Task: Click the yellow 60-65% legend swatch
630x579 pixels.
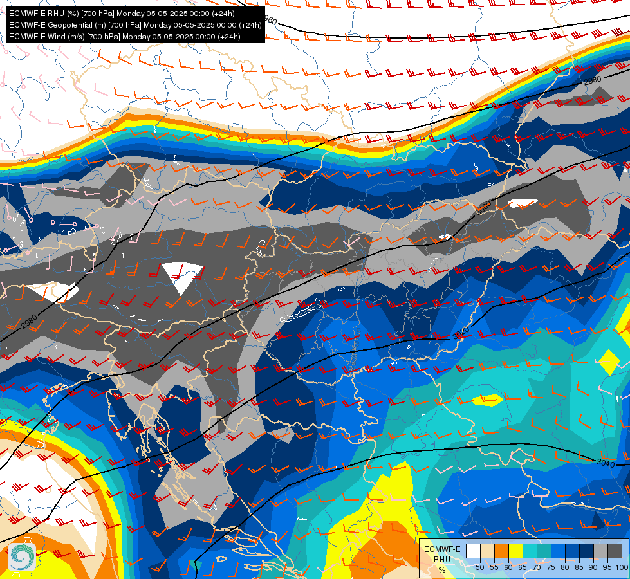Action: tap(516, 551)
